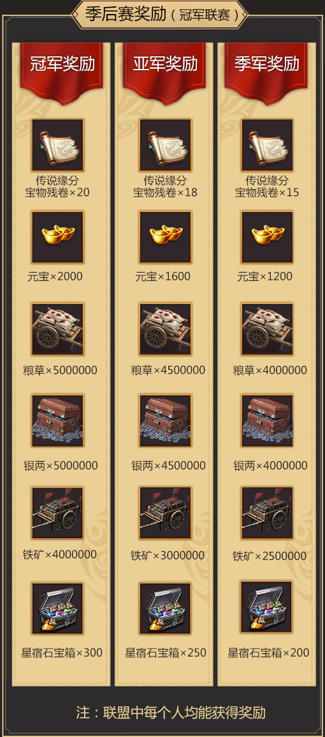This screenshot has width=325, height=737.
Task: Click the 粮草×4000000 label
Action: tap(270, 370)
